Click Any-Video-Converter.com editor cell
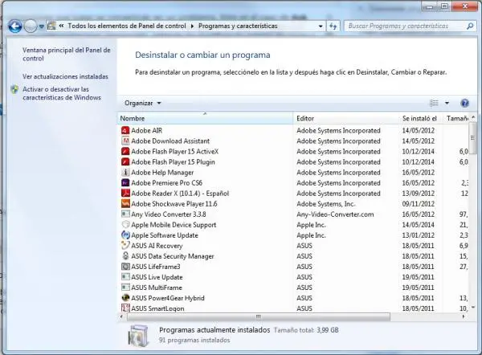This screenshot has width=482, height=355. tap(335, 214)
